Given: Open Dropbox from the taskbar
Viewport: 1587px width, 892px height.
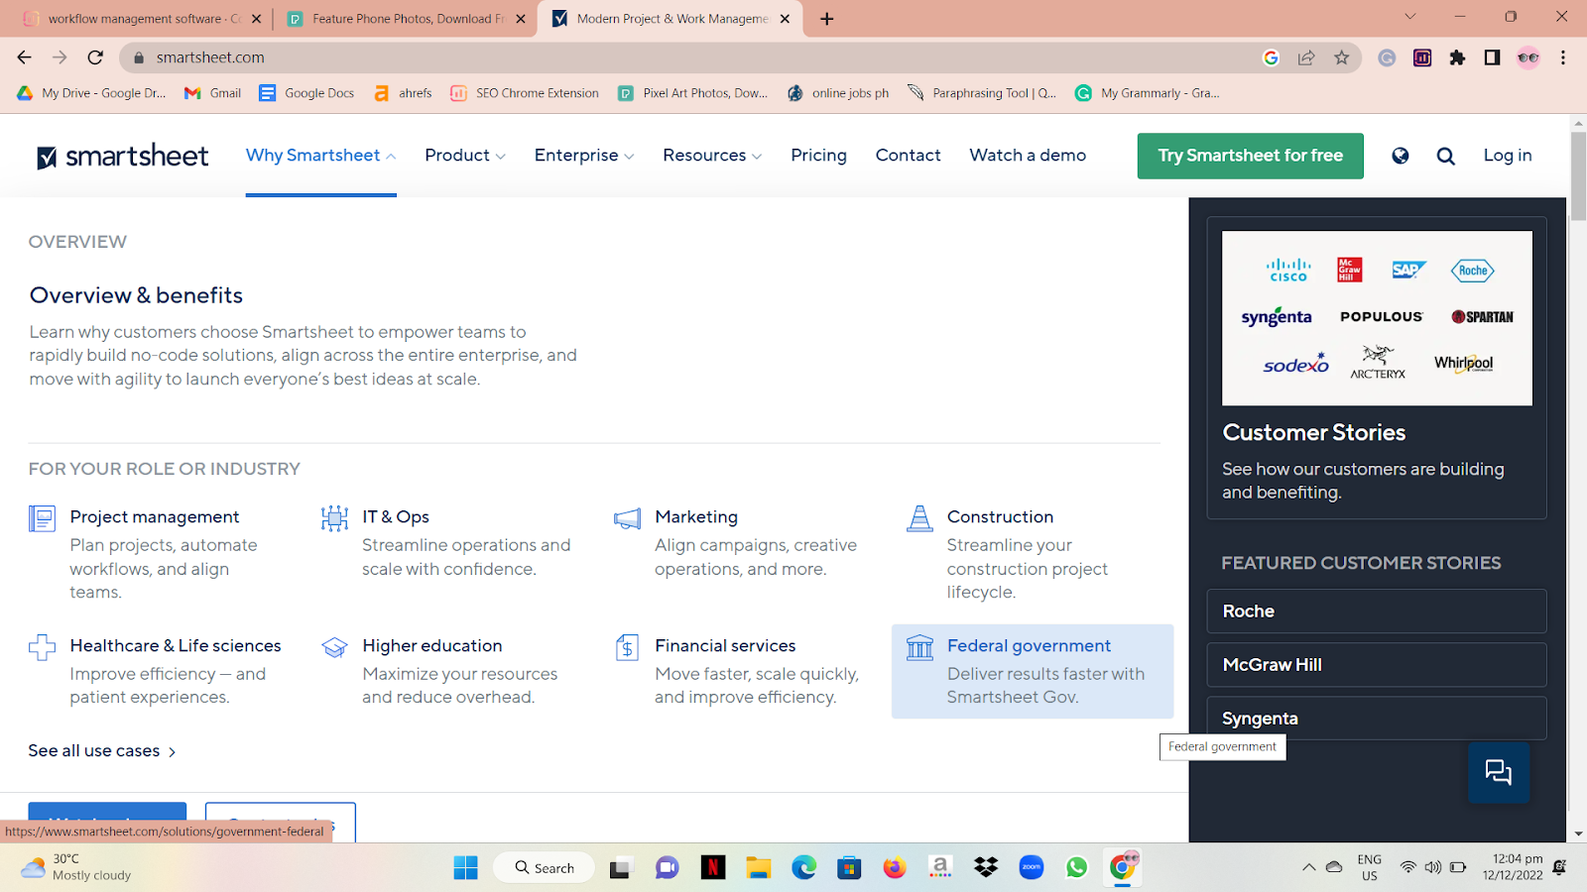Looking at the screenshot, I should [986, 868].
